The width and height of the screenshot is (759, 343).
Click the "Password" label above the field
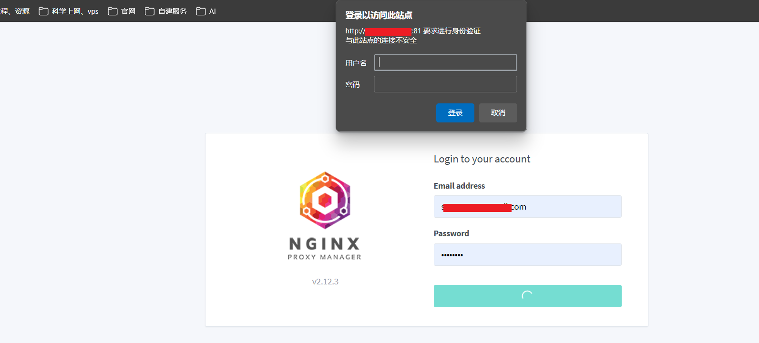(x=451, y=233)
